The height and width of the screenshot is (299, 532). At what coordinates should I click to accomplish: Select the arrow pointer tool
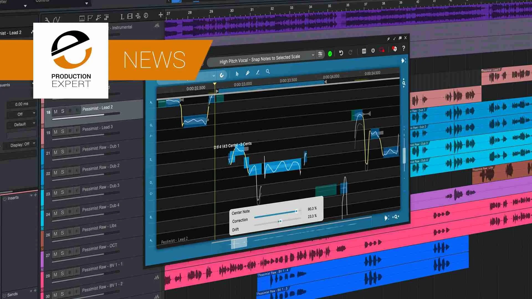coord(237,74)
